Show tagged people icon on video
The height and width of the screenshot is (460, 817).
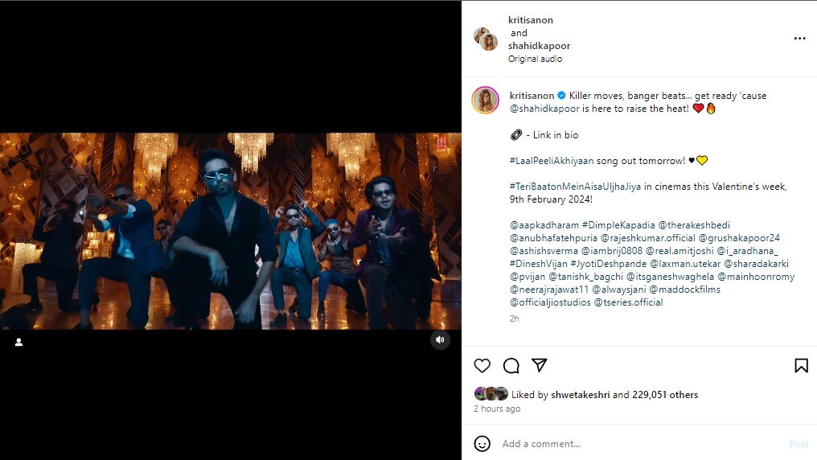pos(18,342)
